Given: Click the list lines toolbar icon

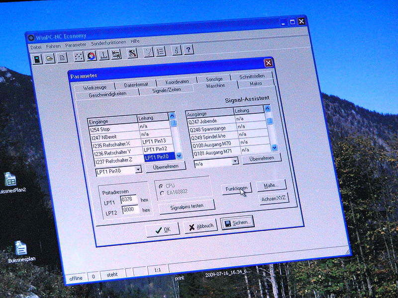Looking at the screenshot, I should [x=161, y=52].
